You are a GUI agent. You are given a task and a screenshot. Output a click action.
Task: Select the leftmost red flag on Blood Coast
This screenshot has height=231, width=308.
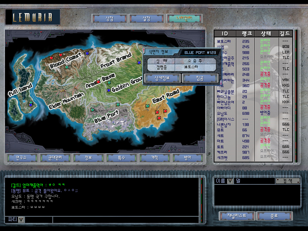pos(51,58)
